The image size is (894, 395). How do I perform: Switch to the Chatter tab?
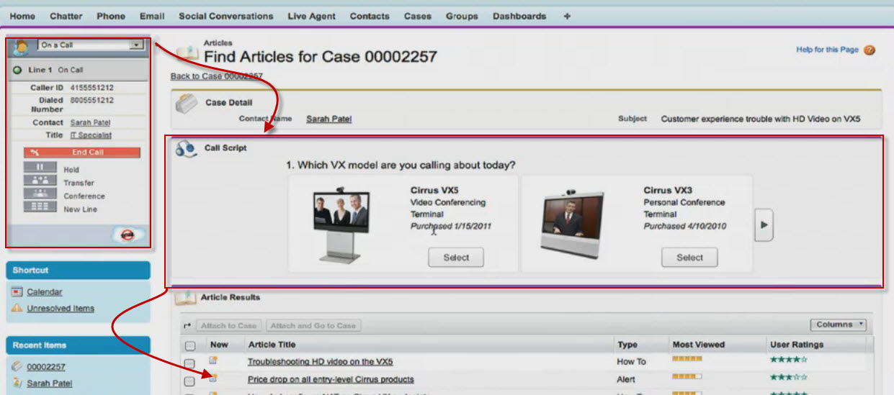tap(66, 16)
